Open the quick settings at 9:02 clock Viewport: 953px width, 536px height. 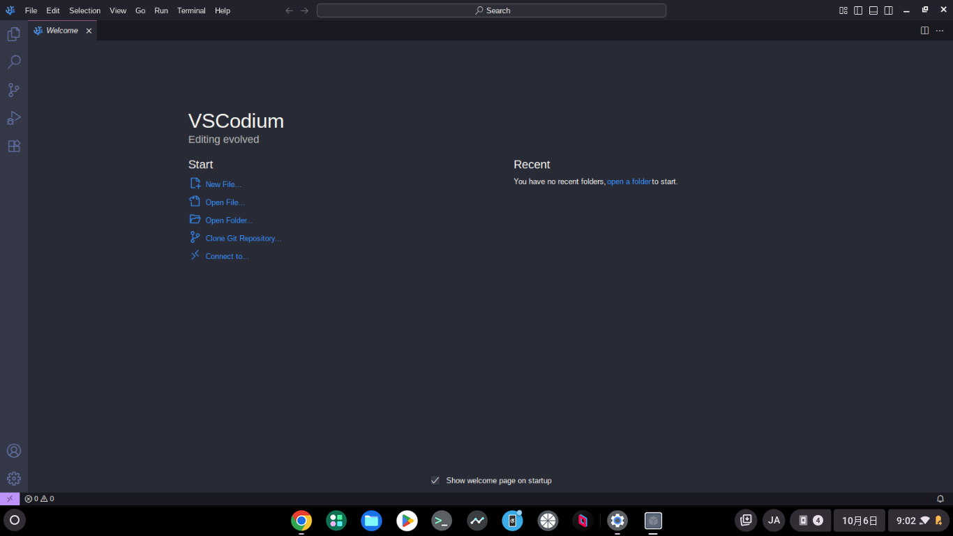(919, 521)
